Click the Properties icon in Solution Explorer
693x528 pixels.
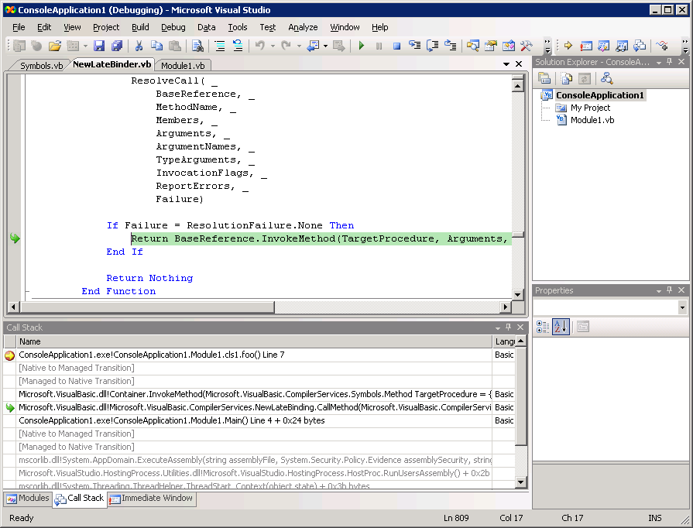544,79
